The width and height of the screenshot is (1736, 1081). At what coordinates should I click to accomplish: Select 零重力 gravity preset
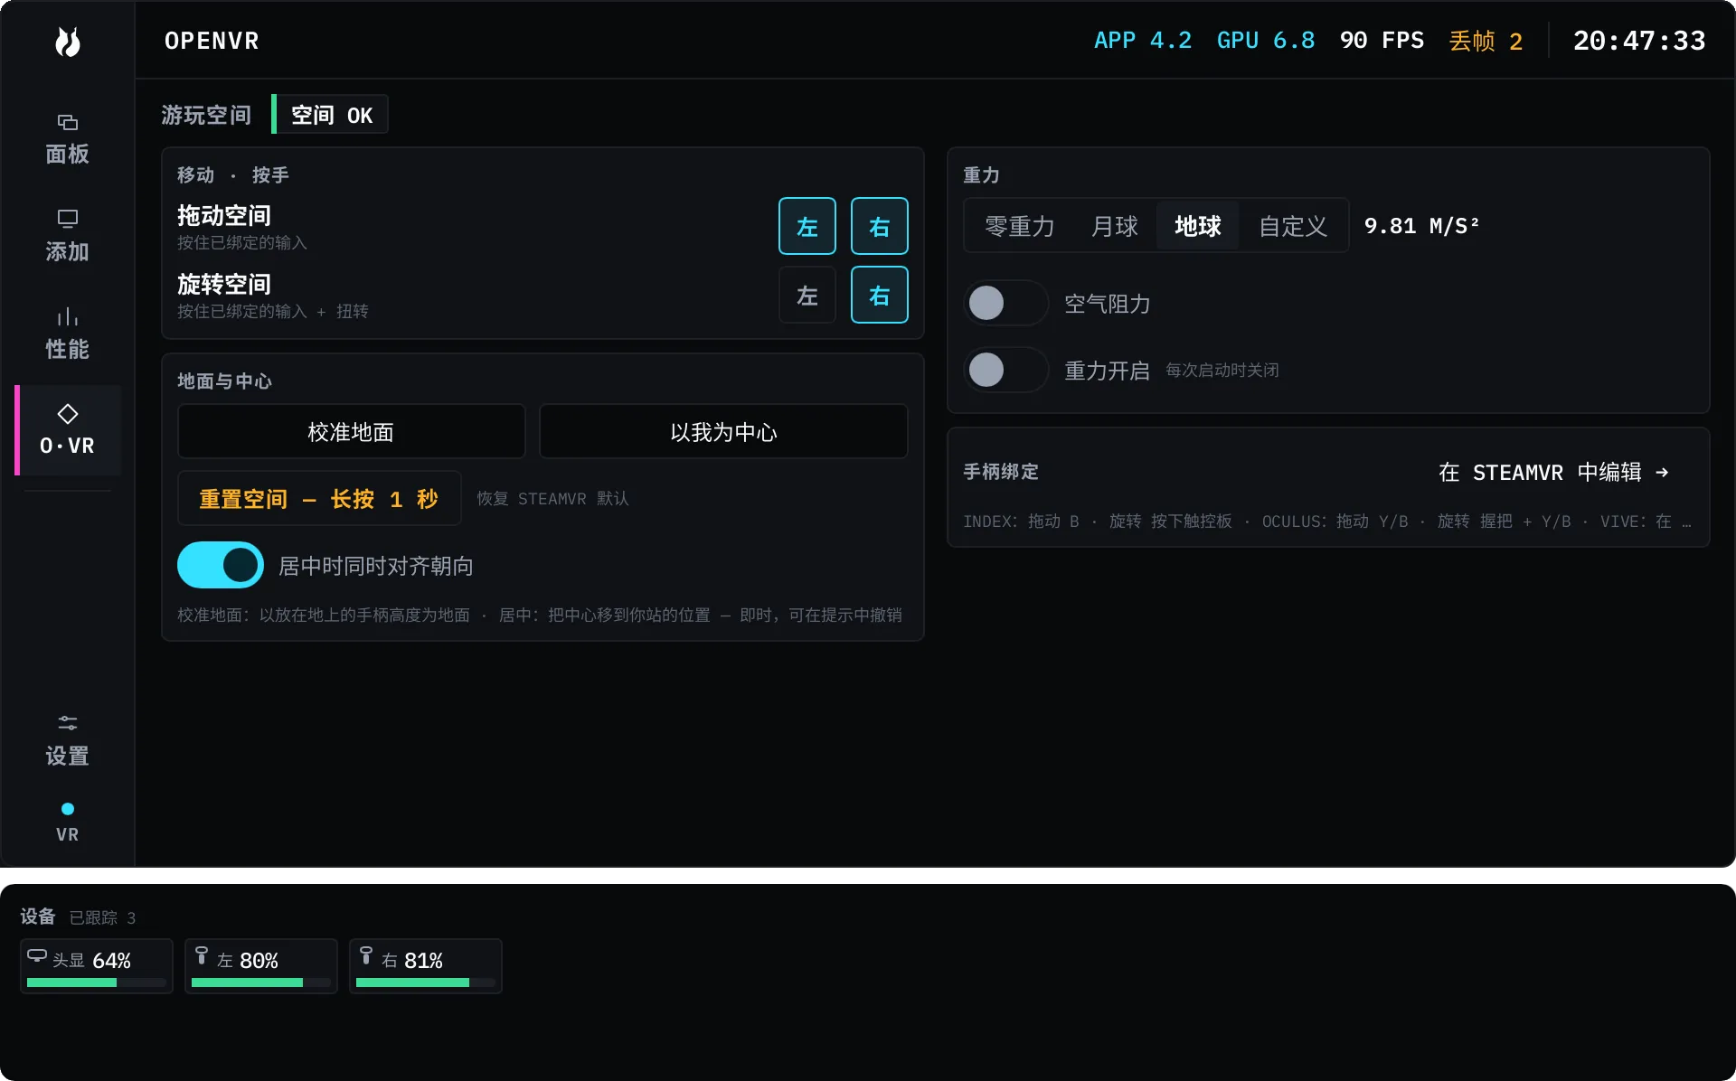[1020, 226]
